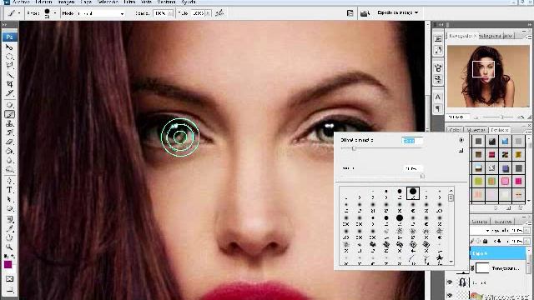This screenshot has height=300, width=534.
Task: Open the Paragraph panel pilcrow icon
Action: coord(437,108)
